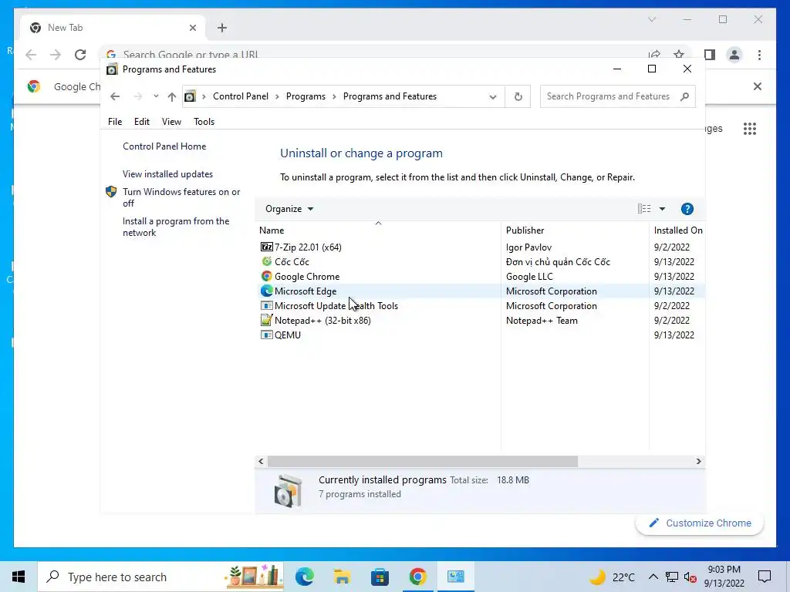Open view options dropdown arrow

click(662, 209)
